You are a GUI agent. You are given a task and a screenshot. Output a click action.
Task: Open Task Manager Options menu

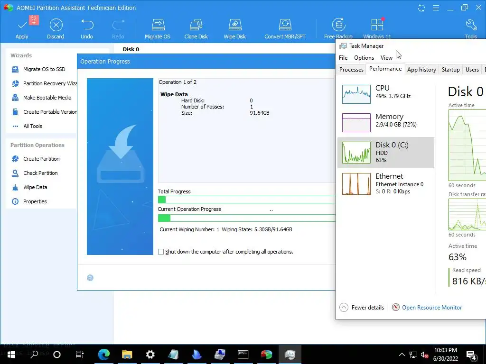[x=364, y=57]
